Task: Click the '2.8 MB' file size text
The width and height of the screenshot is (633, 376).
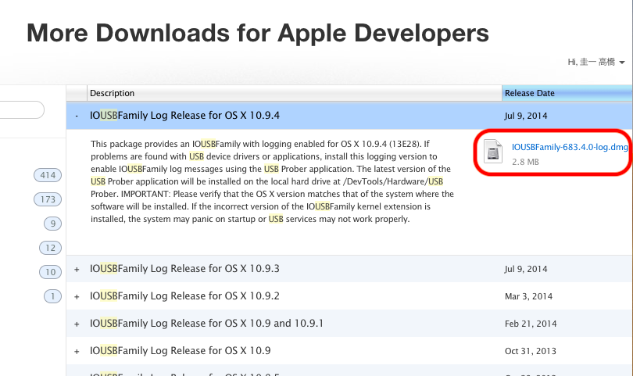Action: [525, 162]
